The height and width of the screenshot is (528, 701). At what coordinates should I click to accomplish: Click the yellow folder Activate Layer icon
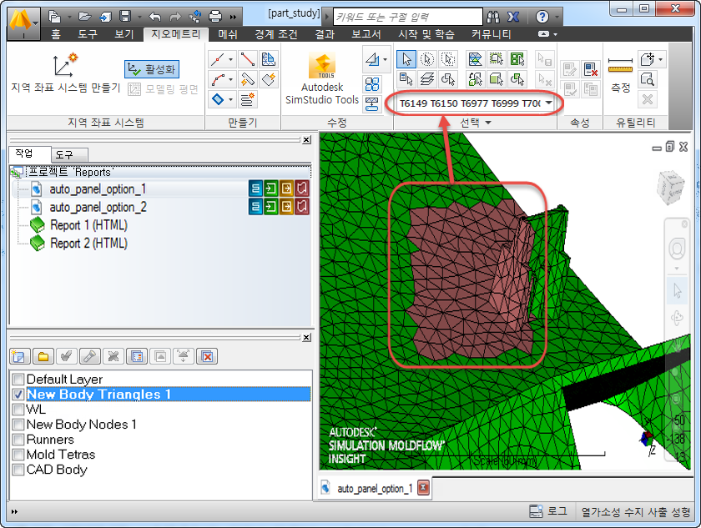(x=43, y=356)
